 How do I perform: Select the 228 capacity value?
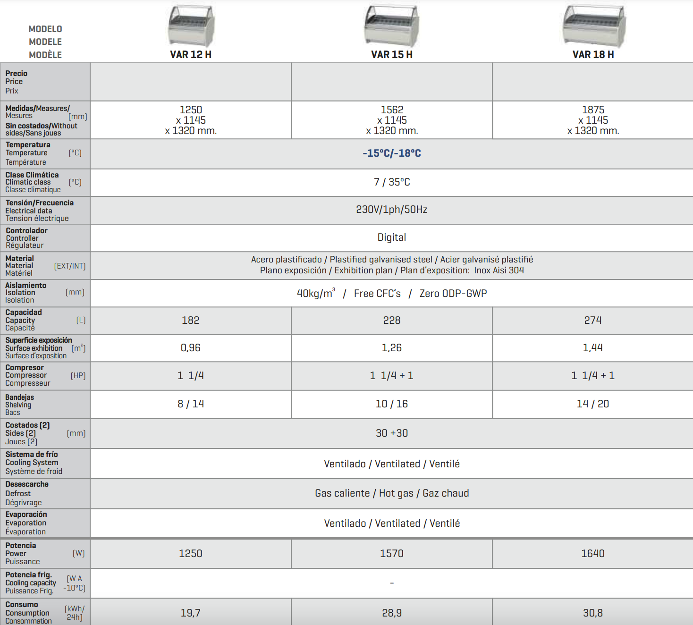point(392,321)
